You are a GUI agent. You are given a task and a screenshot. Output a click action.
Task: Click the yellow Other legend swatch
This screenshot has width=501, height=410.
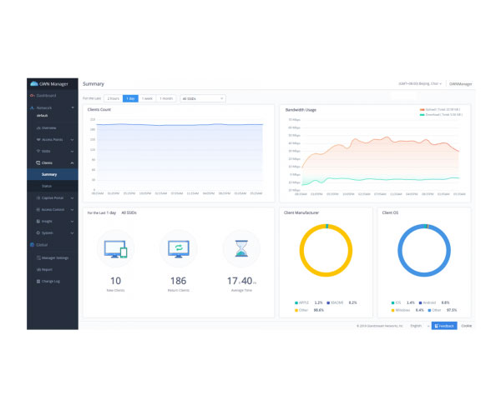coord(296,310)
